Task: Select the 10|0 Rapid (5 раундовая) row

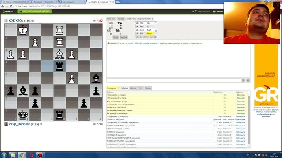Action: click(x=177, y=135)
